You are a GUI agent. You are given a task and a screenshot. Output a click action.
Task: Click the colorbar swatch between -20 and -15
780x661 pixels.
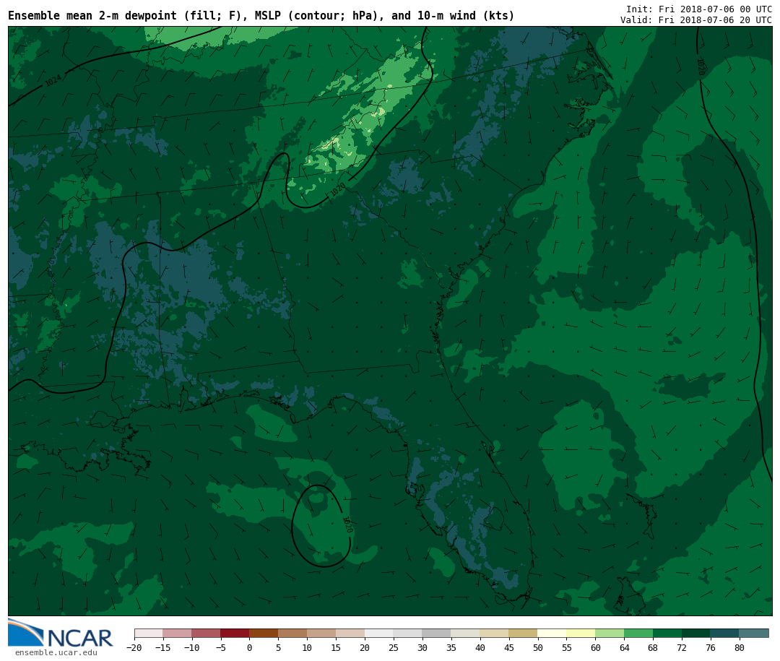149,633
